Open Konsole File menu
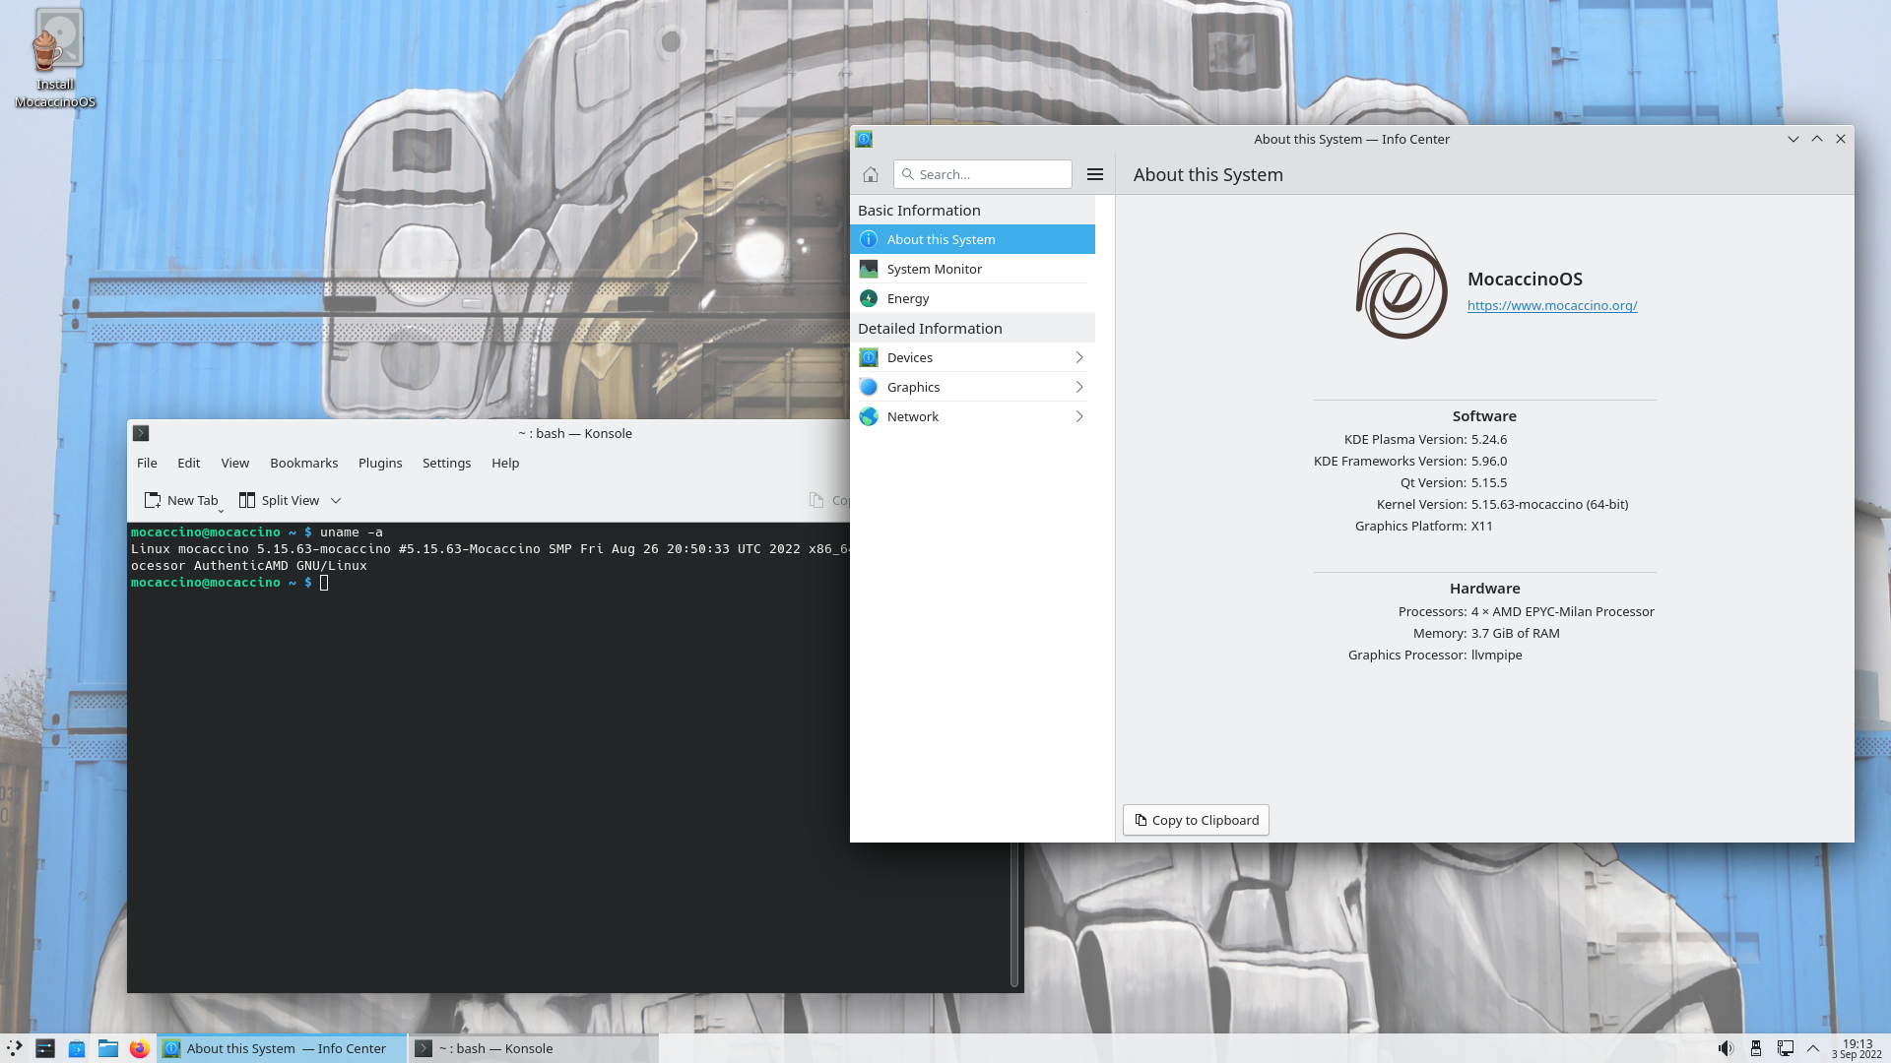 coord(147,463)
